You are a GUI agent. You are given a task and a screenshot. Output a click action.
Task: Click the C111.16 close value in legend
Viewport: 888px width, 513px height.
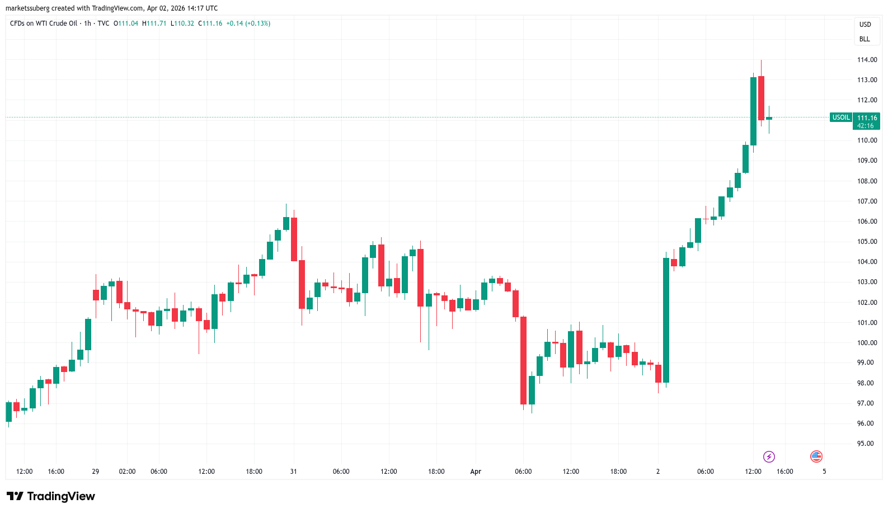(210, 23)
